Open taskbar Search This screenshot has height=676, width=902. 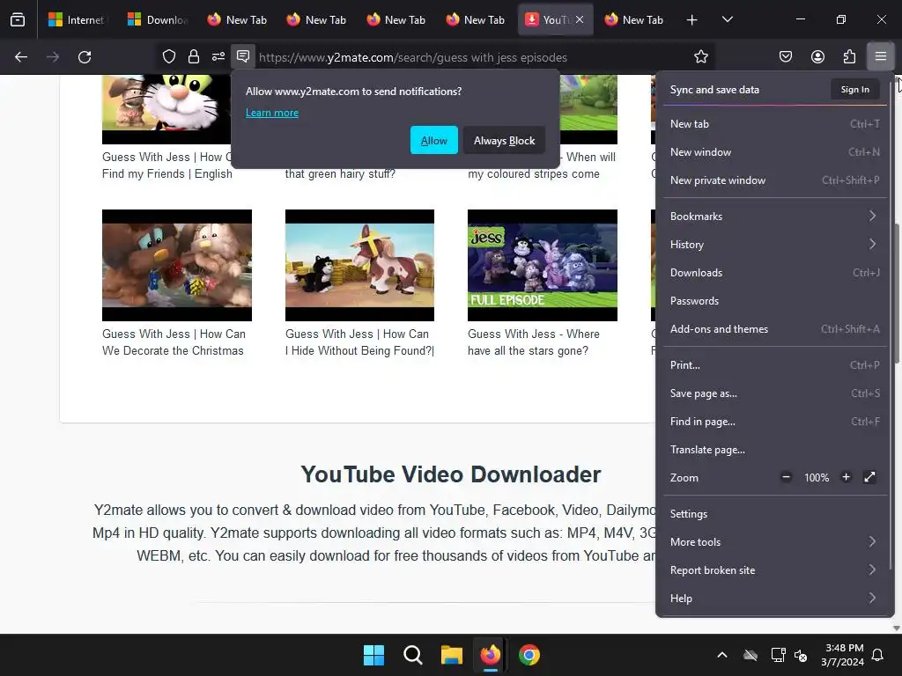(x=412, y=655)
